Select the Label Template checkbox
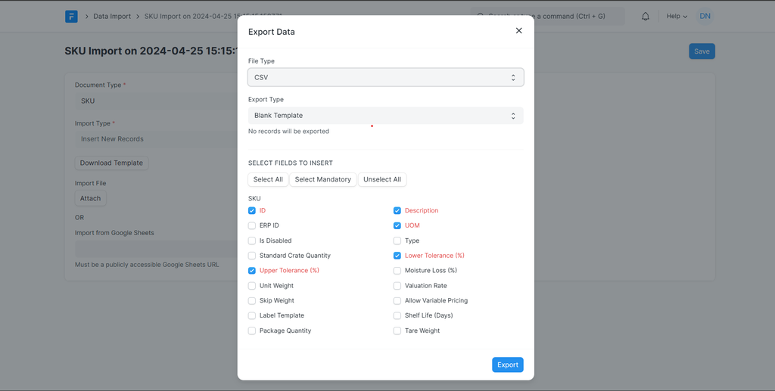The height and width of the screenshot is (391, 775). [x=252, y=315]
